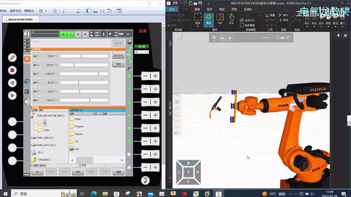Click the A1 axis position slider bar

point(84,56)
